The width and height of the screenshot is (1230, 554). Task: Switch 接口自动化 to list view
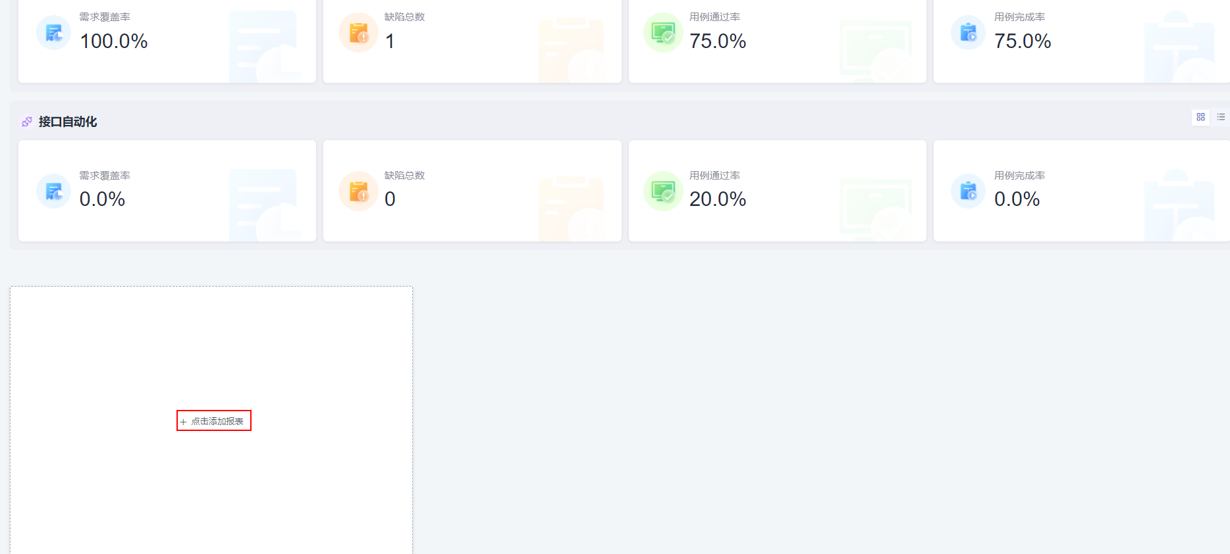(1221, 117)
